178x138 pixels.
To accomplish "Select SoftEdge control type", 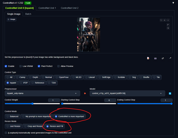I will (x=105, y=77).
